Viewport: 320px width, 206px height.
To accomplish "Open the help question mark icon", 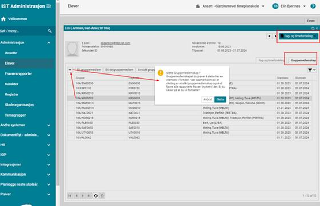I will 313,6.
